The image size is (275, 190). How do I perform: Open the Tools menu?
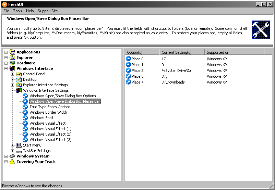pos(18,11)
